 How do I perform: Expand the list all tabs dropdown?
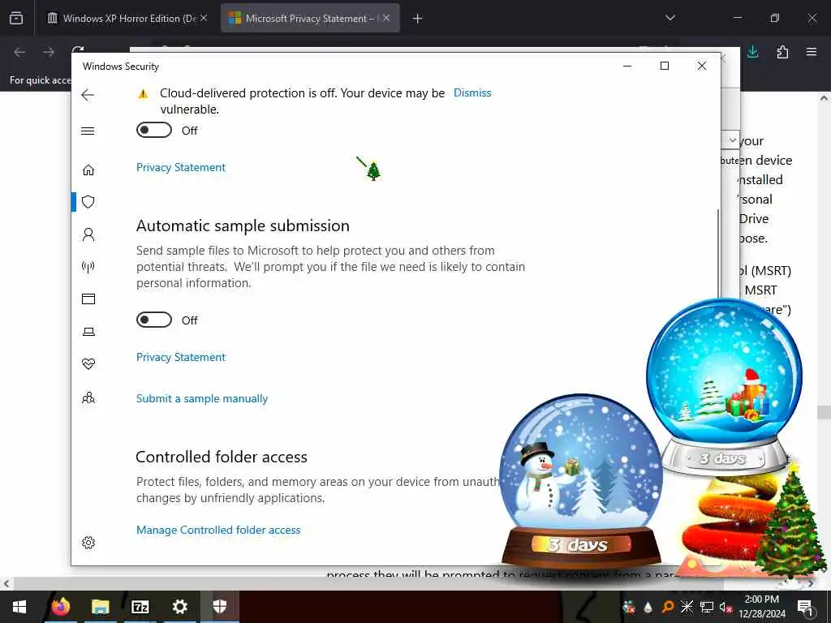[670, 18]
